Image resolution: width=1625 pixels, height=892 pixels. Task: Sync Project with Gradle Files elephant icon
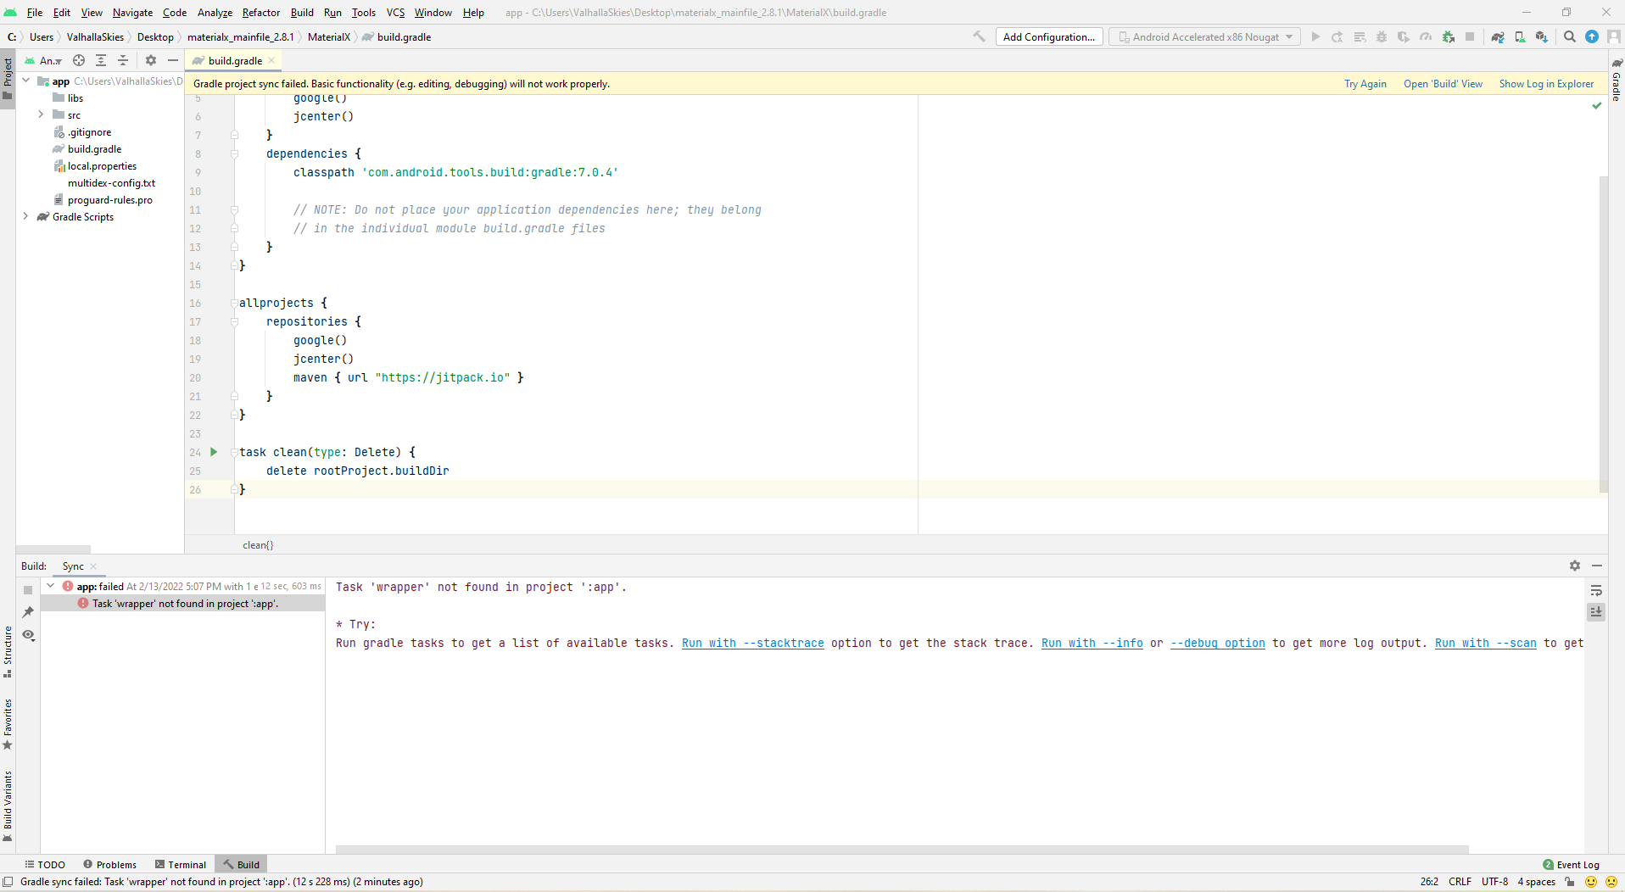point(1498,36)
